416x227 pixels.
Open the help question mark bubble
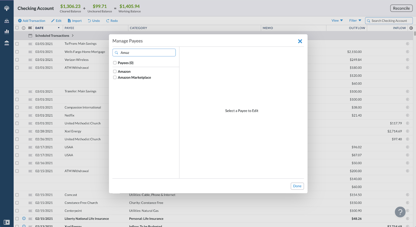(x=400, y=212)
